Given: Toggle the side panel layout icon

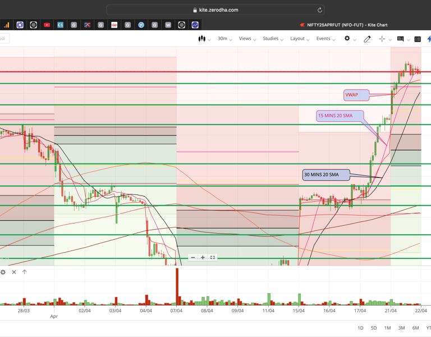Looking at the screenshot, I should (418, 39).
